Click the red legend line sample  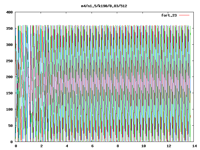point(184,15)
